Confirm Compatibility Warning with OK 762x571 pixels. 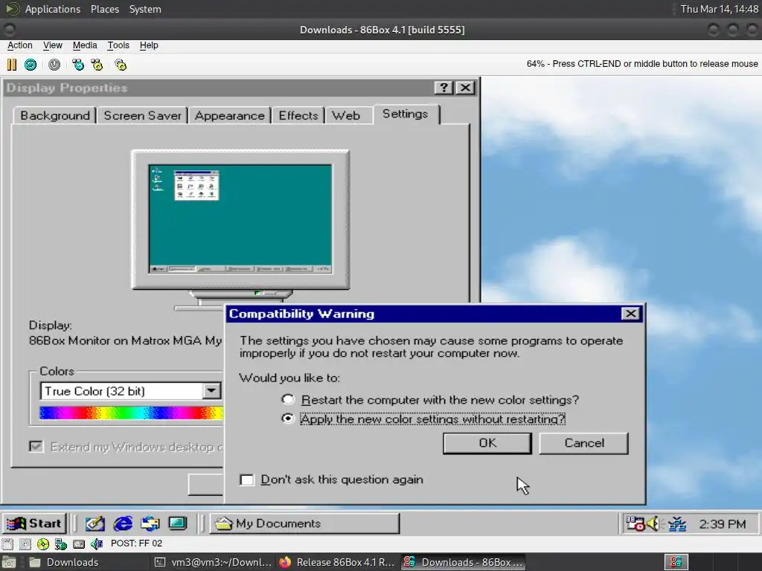click(x=487, y=443)
